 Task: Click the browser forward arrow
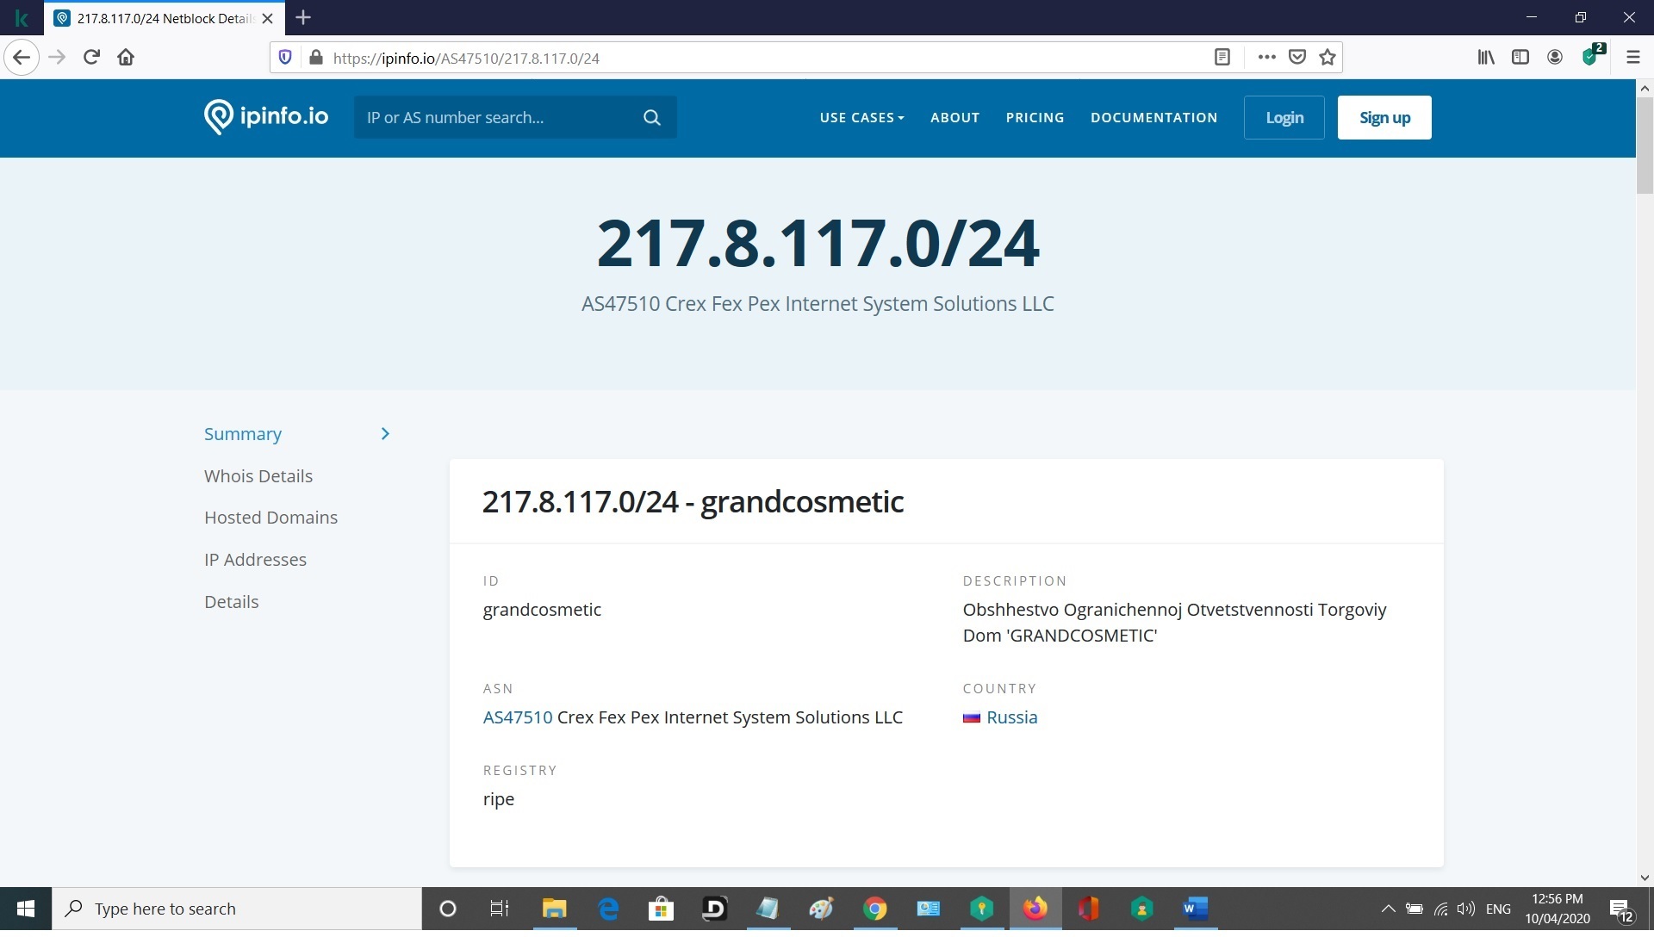point(57,58)
